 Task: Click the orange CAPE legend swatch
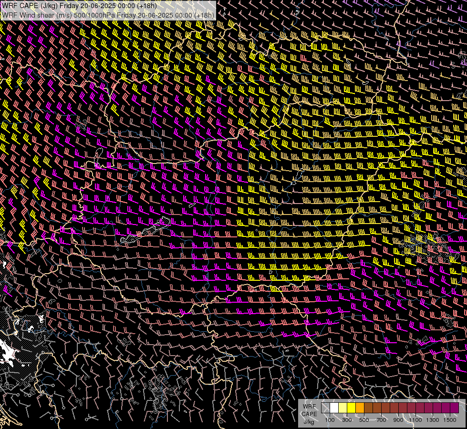360,408
